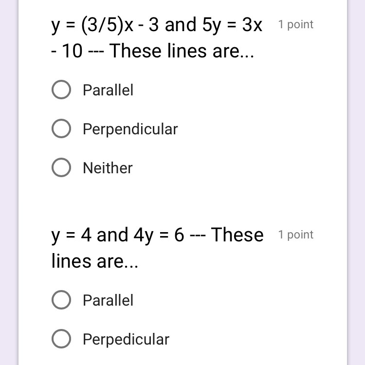Screen dimensions: 365x365
Task: Click '1 point' label beside 'y = 4' question
Action: 296,235
